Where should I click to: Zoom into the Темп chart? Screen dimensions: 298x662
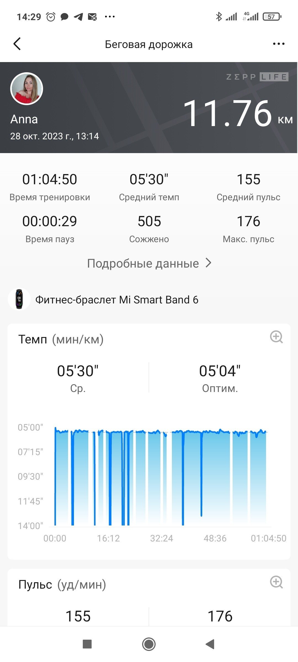[x=276, y=337]
